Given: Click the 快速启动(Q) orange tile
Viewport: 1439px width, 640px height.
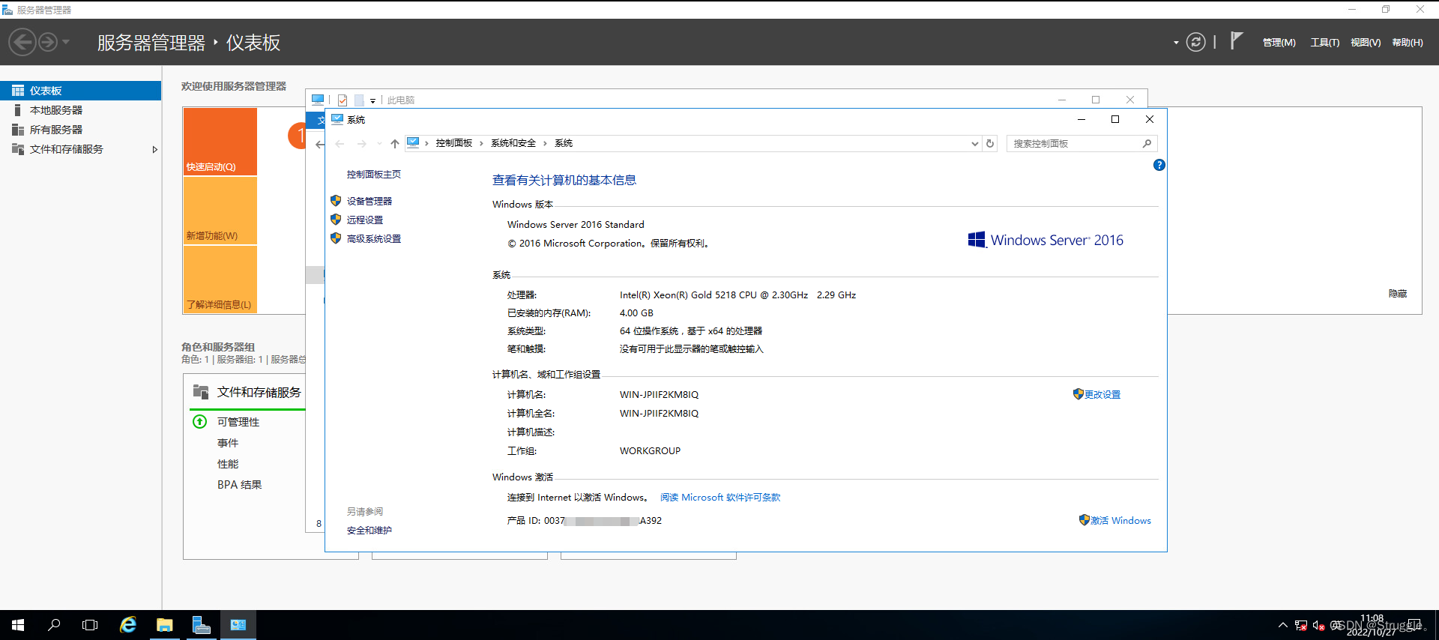Looking at the screenshot, I should tap(220, 142).
